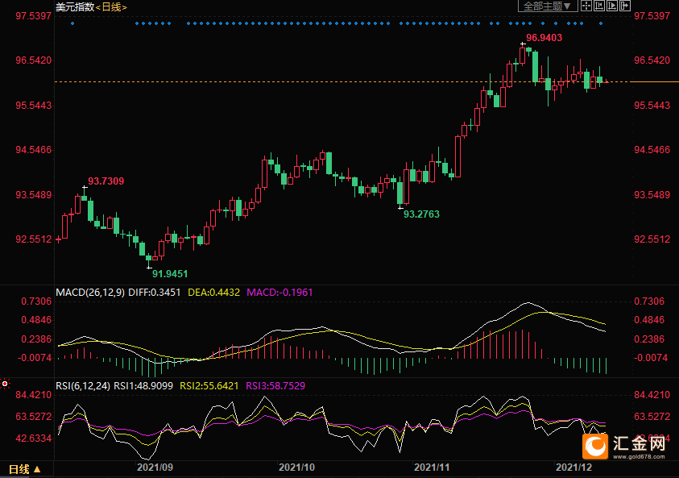This screenshot has width=679, height=478.
Task: Click the 2021/09 date axis label
Action: (155, 468)
